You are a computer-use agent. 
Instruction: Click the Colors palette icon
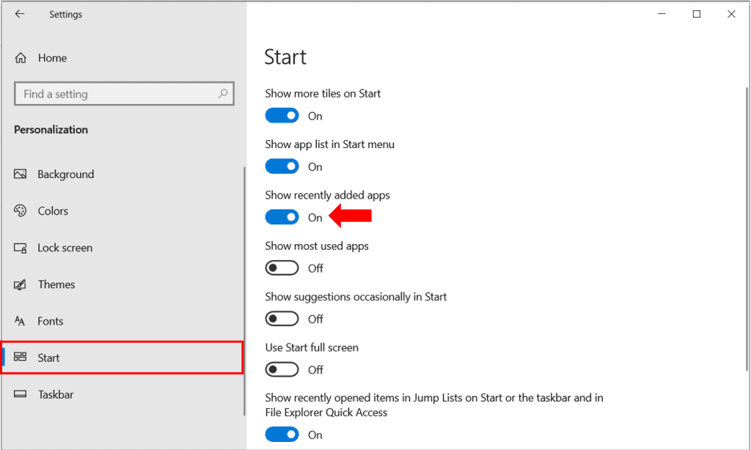click(x=21, y=211)
